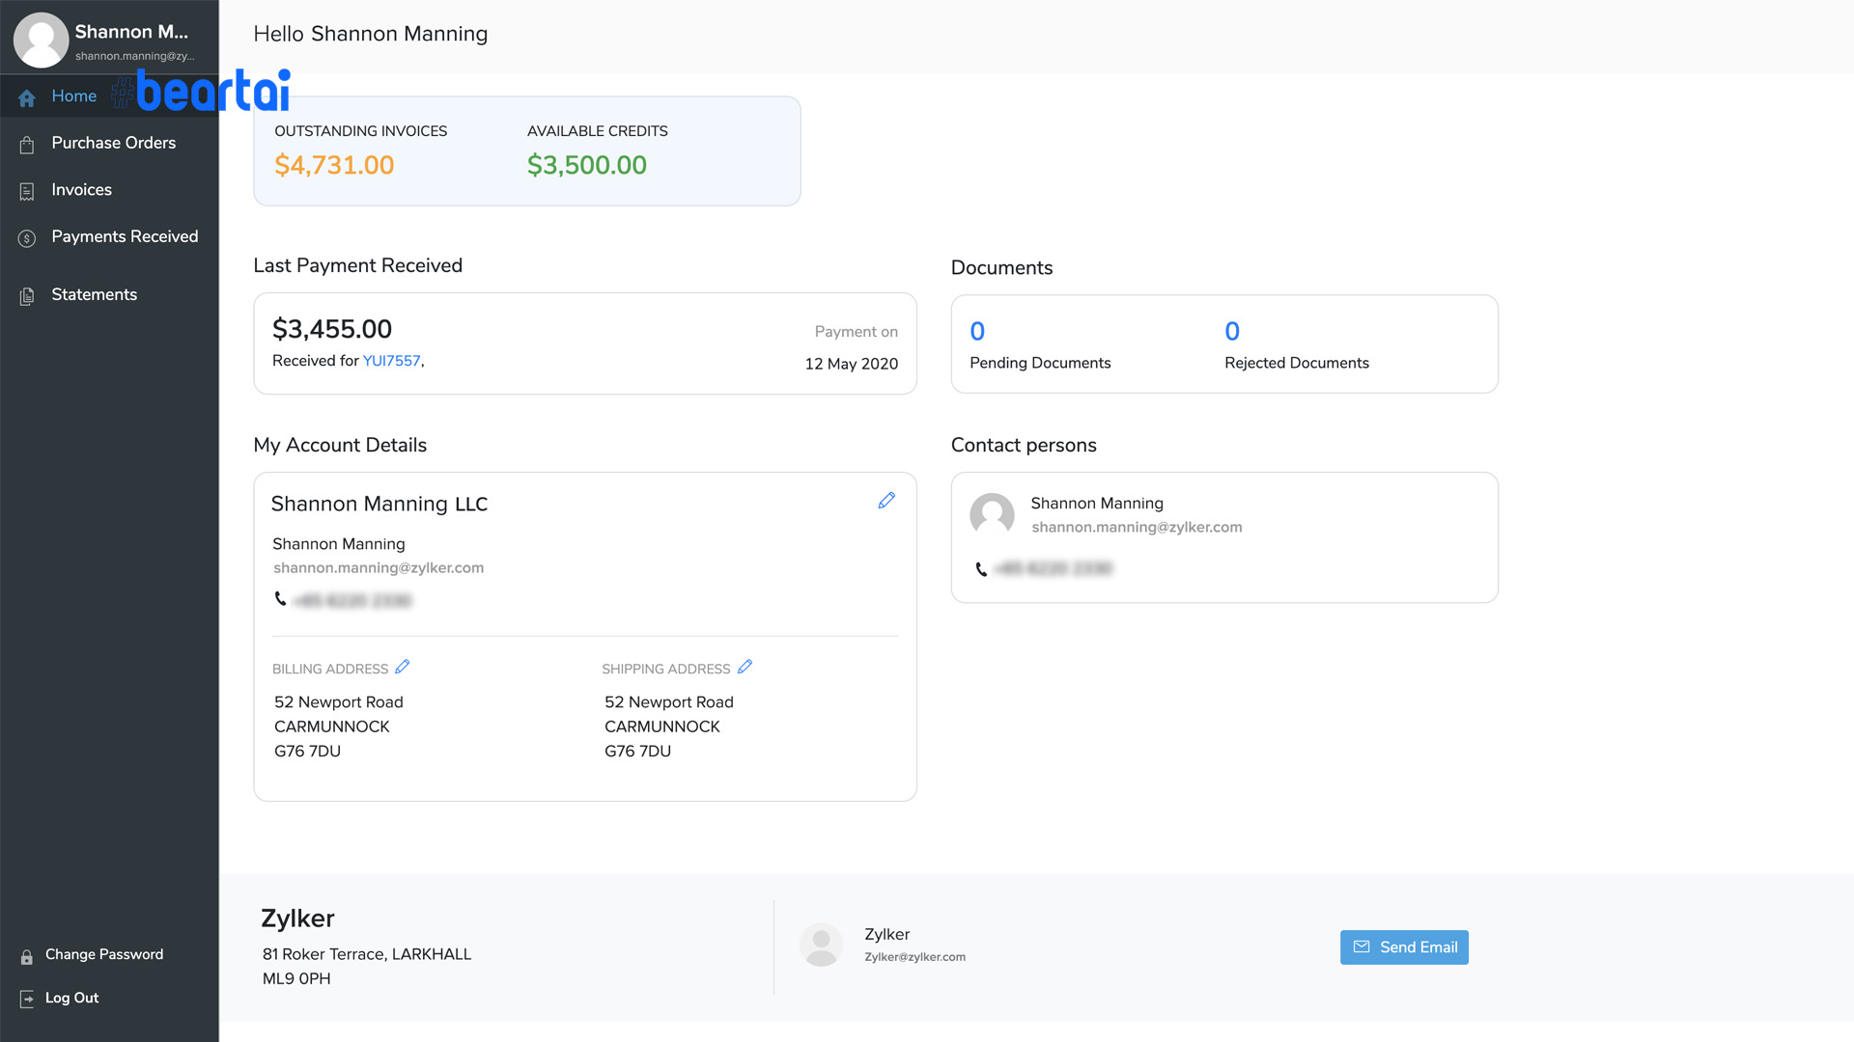Viewport: 1854px width, 1042px height.
Task: Click the Home tab in sidebar menu
Action: pyautogui.click(x=73, y=96)
